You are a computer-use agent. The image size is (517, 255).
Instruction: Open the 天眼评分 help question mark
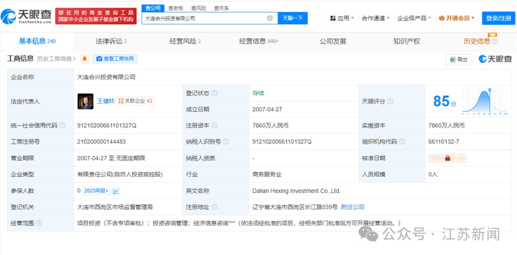click(389, 101)
